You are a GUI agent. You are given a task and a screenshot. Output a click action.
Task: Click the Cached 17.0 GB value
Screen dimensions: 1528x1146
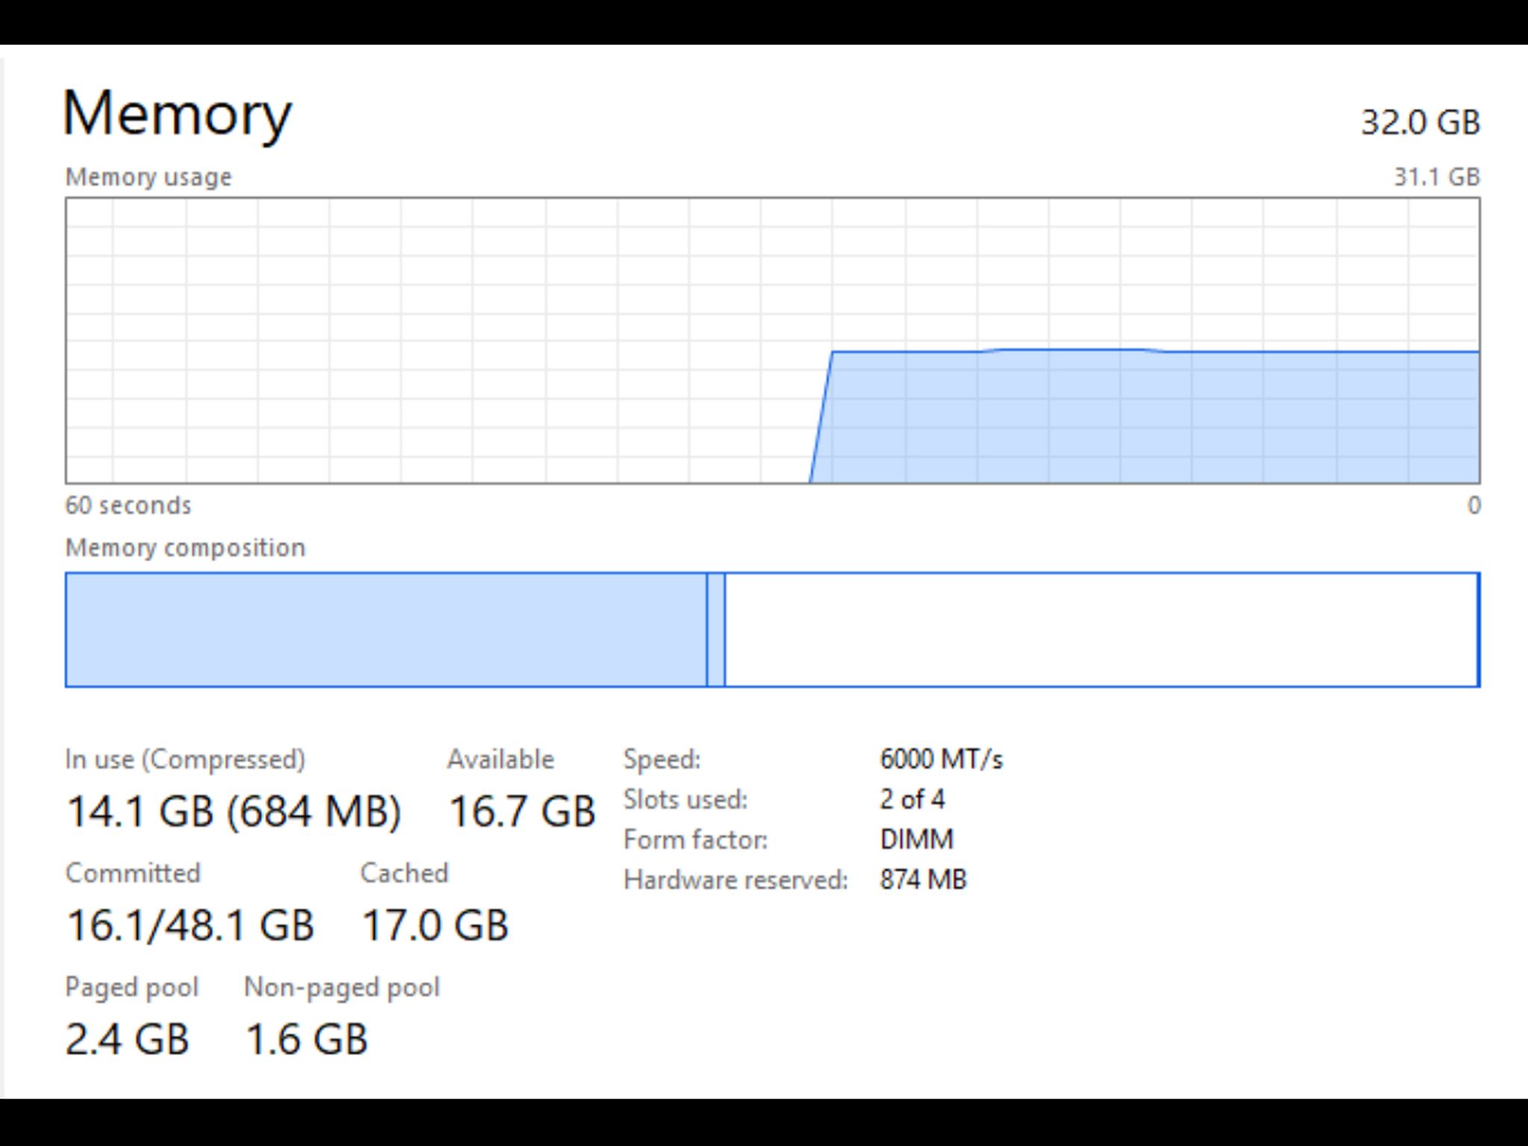(x=435, y=925)
